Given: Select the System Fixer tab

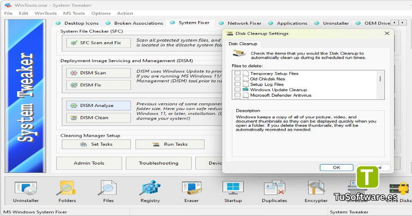Looking at the screenshot, I should tap(190, 23).
